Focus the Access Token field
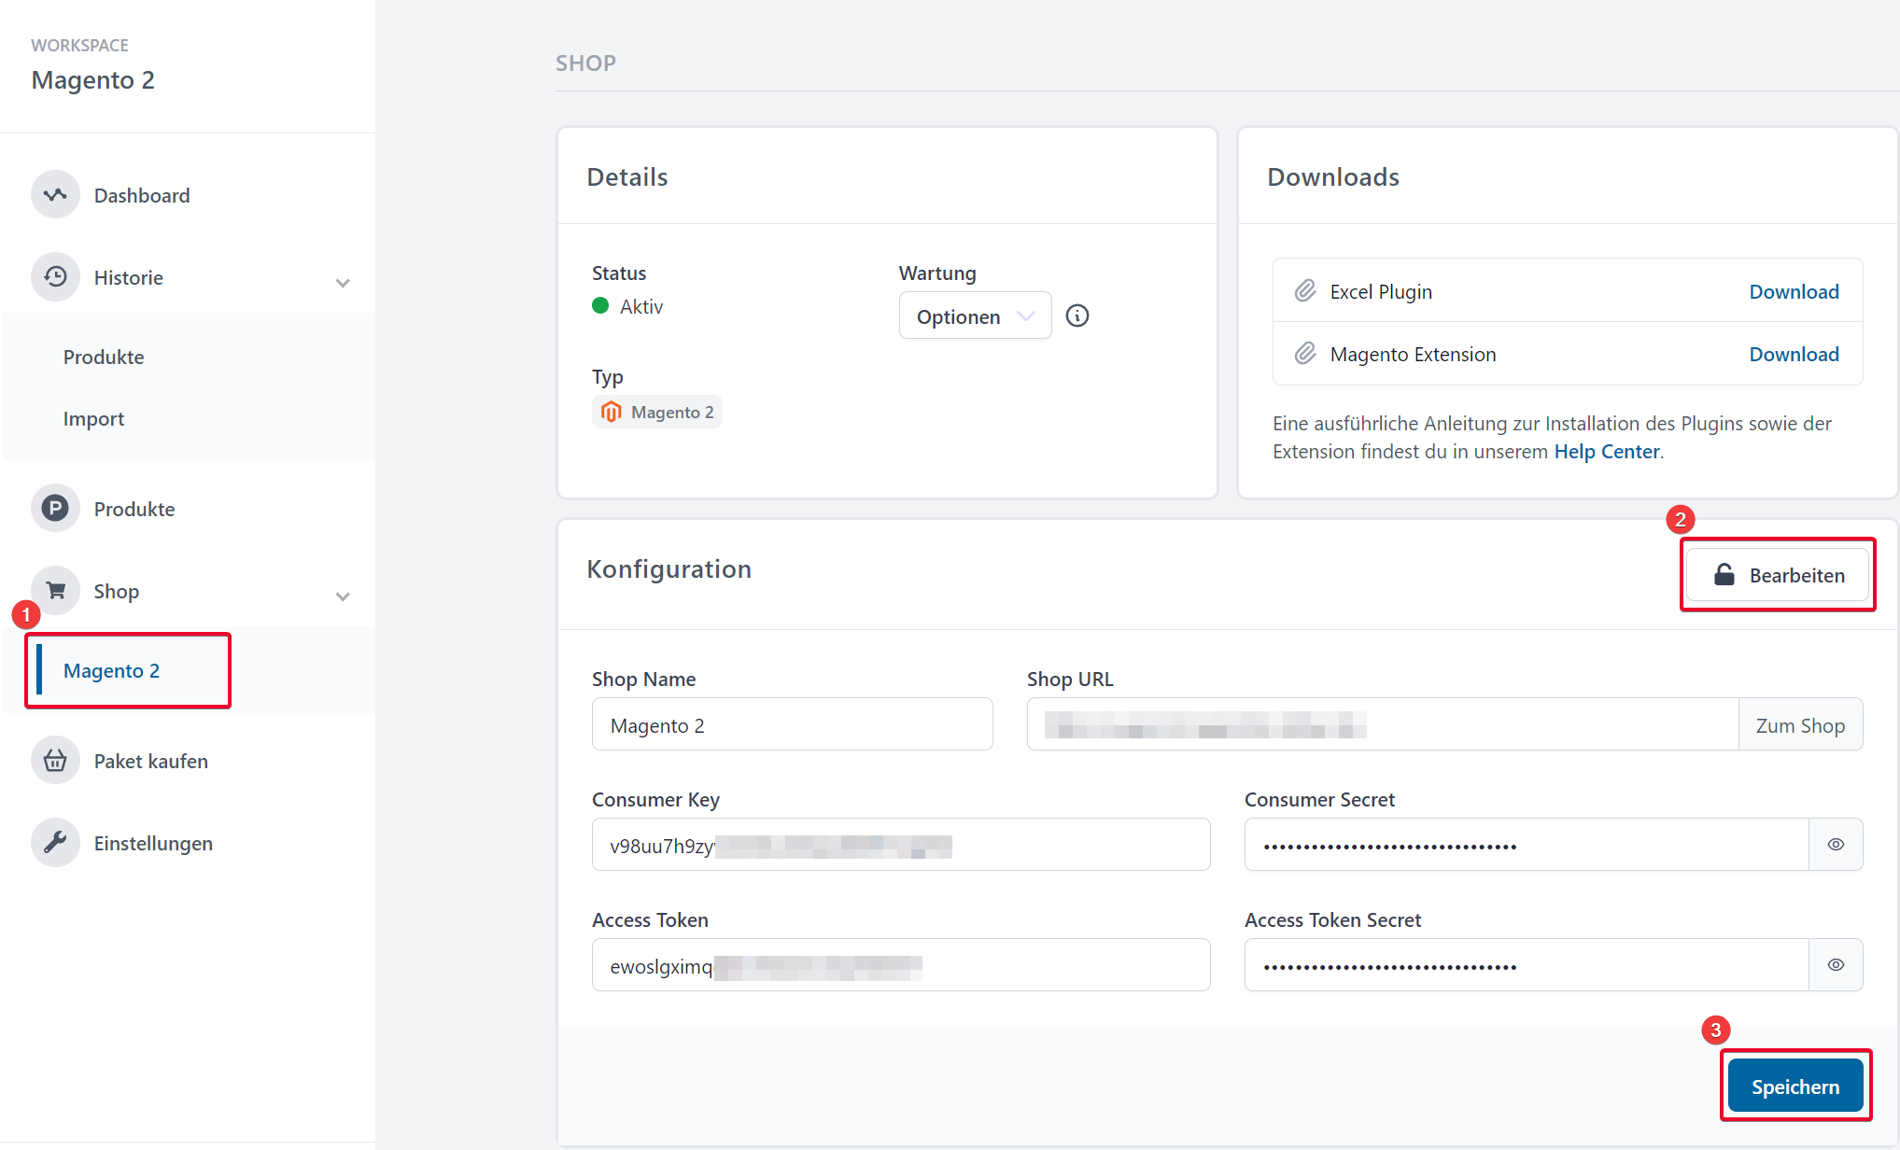Screen dimensions: 1900x1150 pyautogui.click(x=901, y=965)
